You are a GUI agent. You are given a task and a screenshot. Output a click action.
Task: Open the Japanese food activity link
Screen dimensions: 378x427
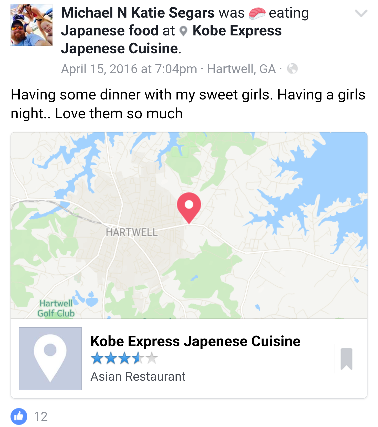point(110,31)
